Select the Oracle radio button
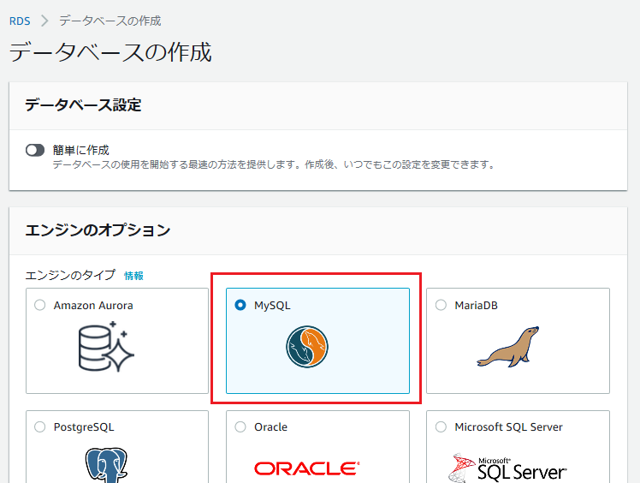This screenshot has height=483, width=640. (x=240, y=427)
